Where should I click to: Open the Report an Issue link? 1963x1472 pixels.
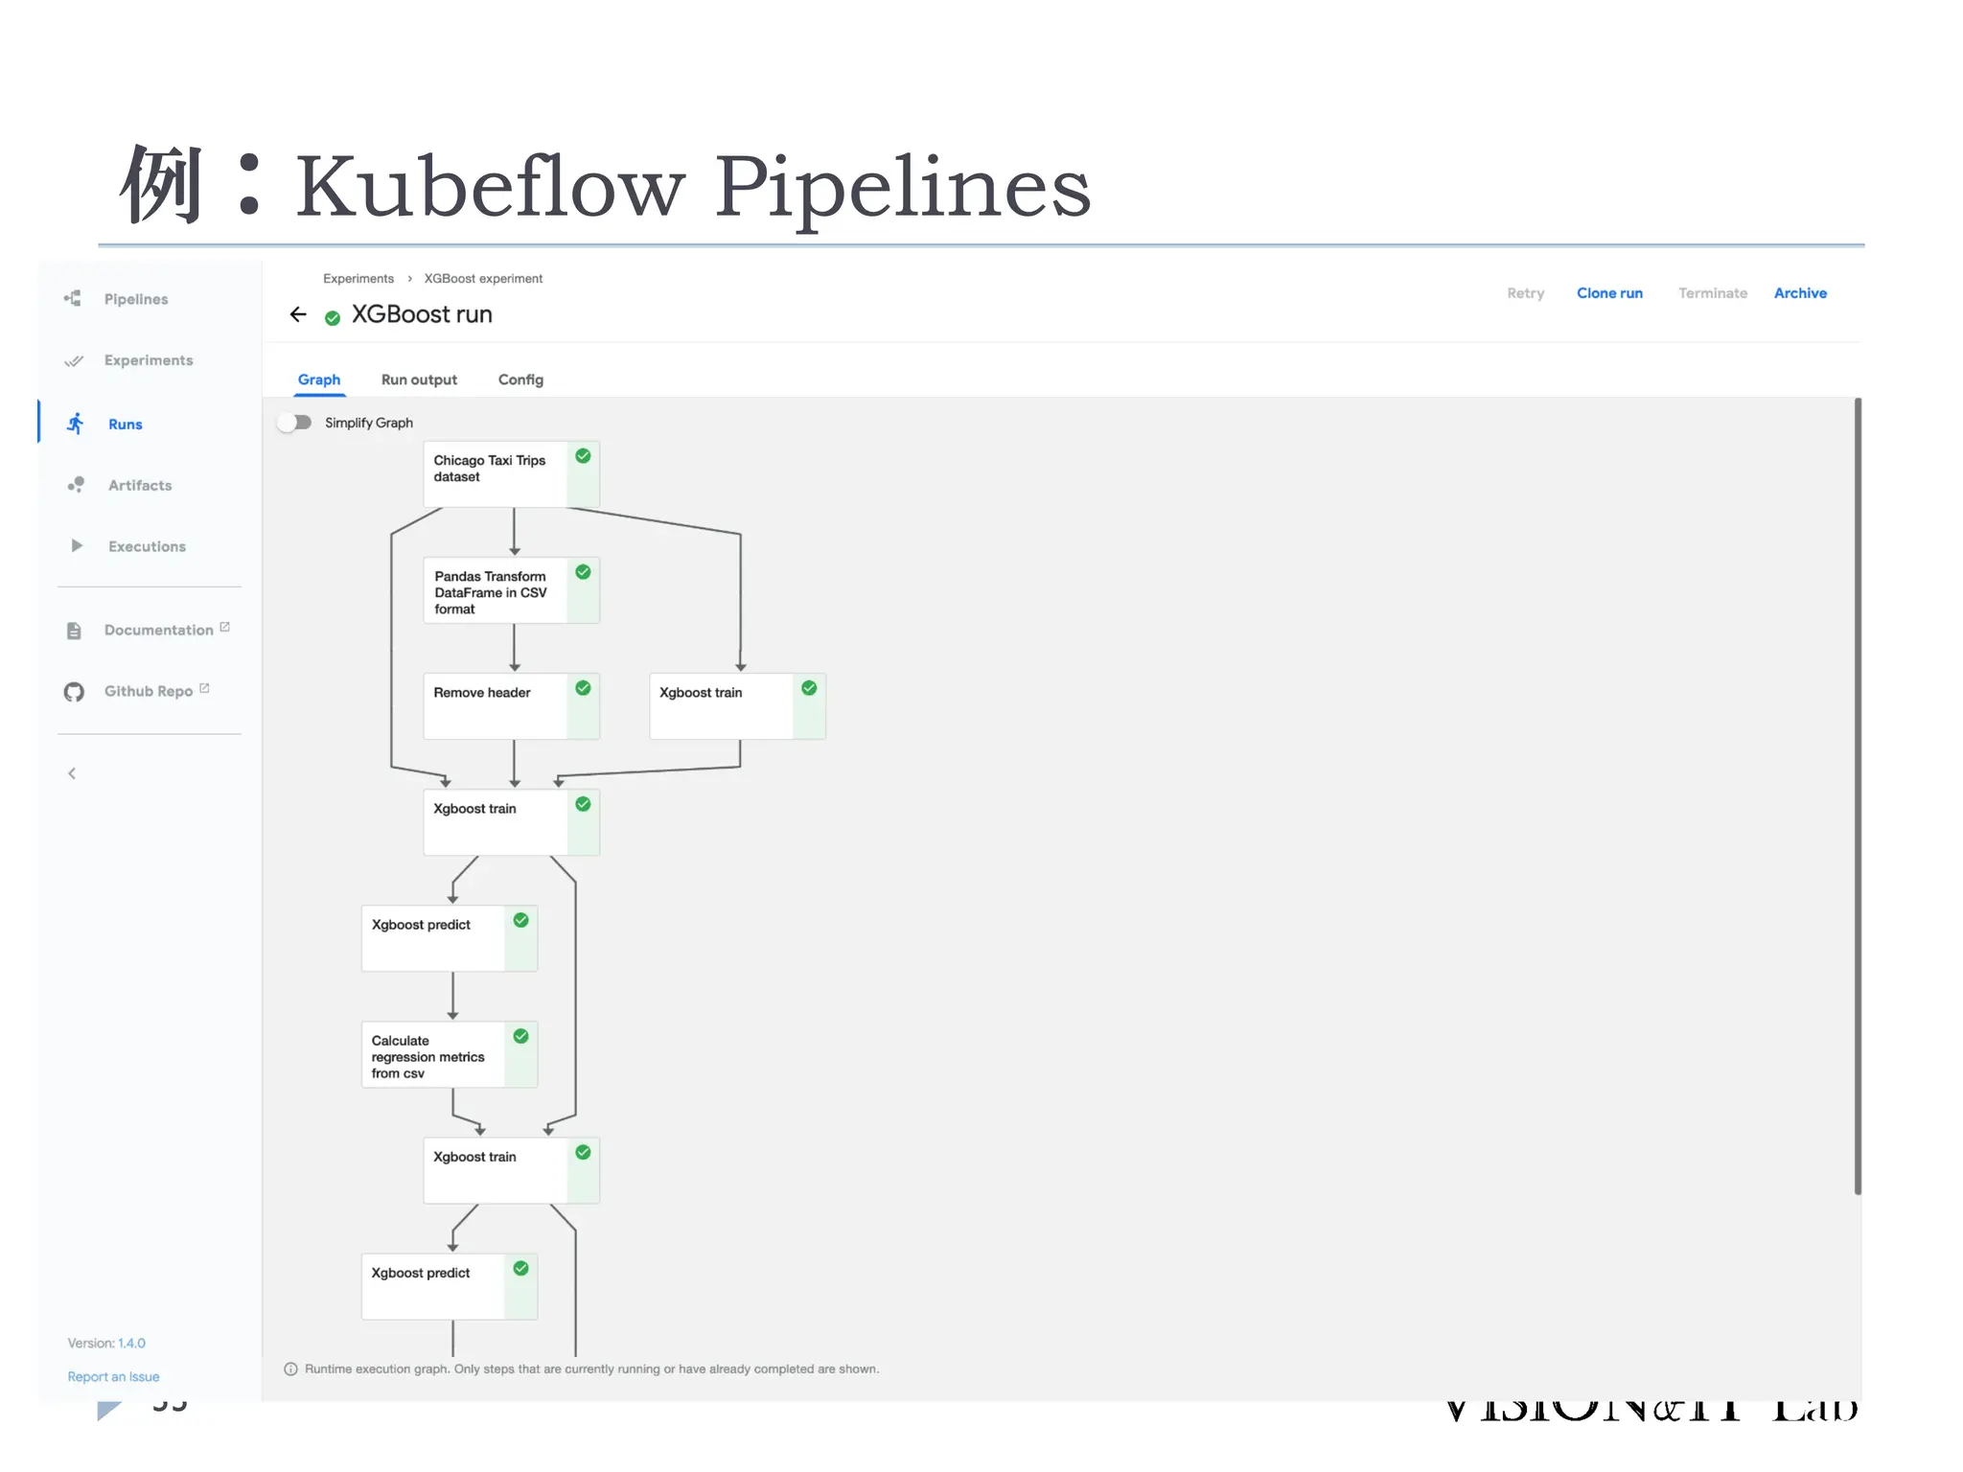coord(113,1377)
